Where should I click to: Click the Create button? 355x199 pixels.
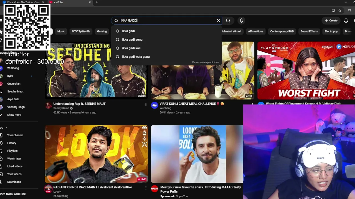coord(331,20)
